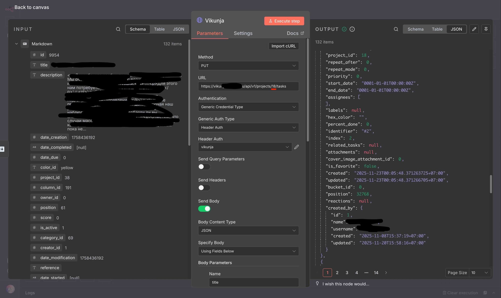
Task: Click the output info circle icon
Action: (x=352, y=29)
